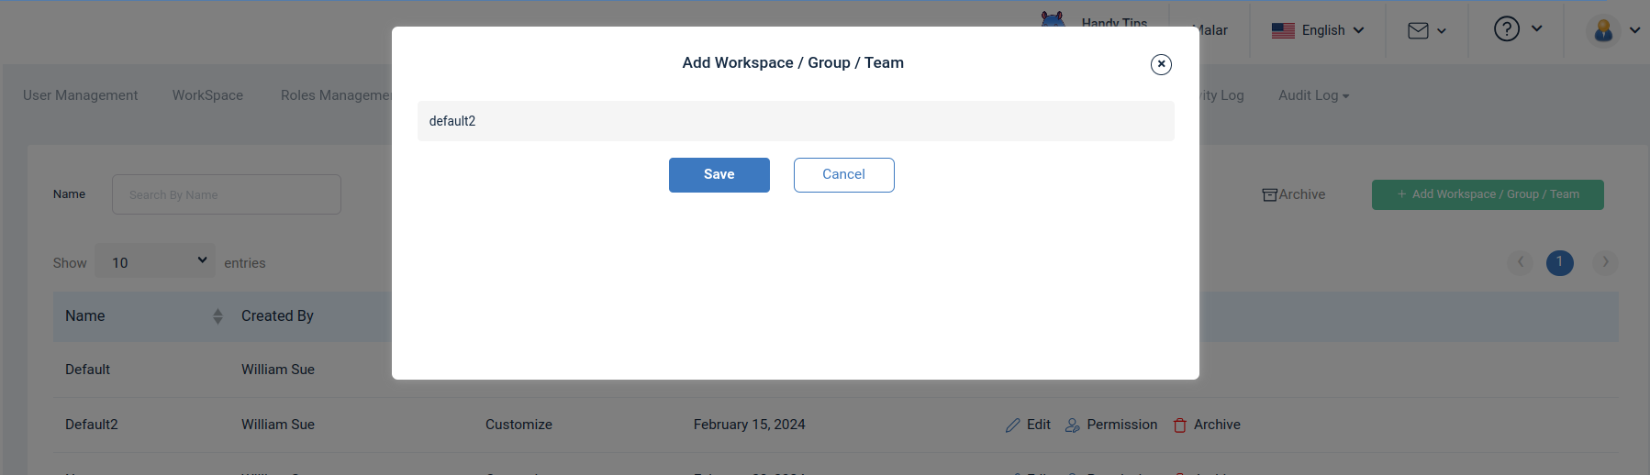The height and width of the screenshot is (475, 1650).
Task: Open Permission icon for Default2 row
Action: tap(1072, 425)
